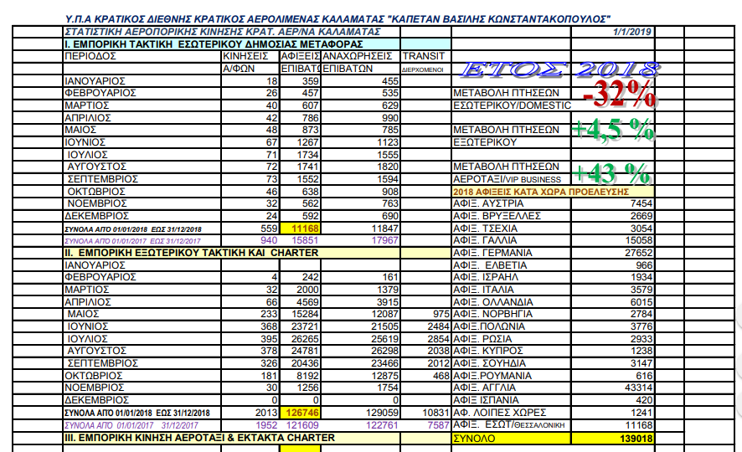Click the domestic departures total 11847
The image size is (742, 452).
(384, 229)
